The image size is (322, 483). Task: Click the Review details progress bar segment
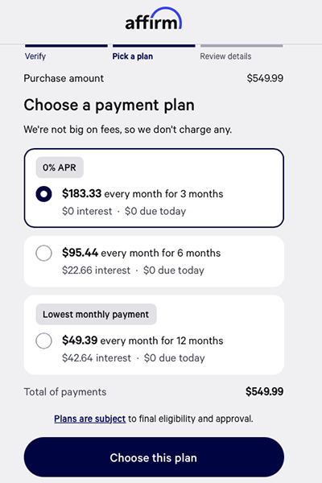242,46
